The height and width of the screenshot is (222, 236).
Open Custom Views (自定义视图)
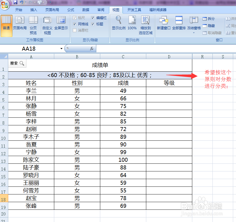point(47,25)
